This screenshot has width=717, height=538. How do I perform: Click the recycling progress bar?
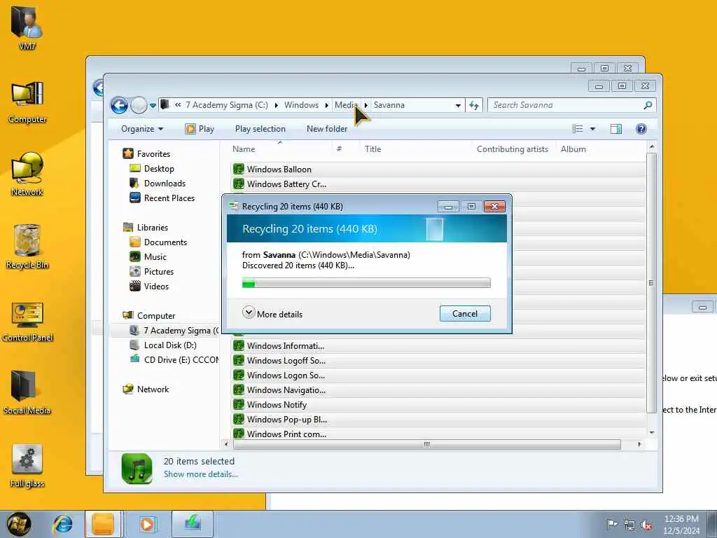(366, 283)
